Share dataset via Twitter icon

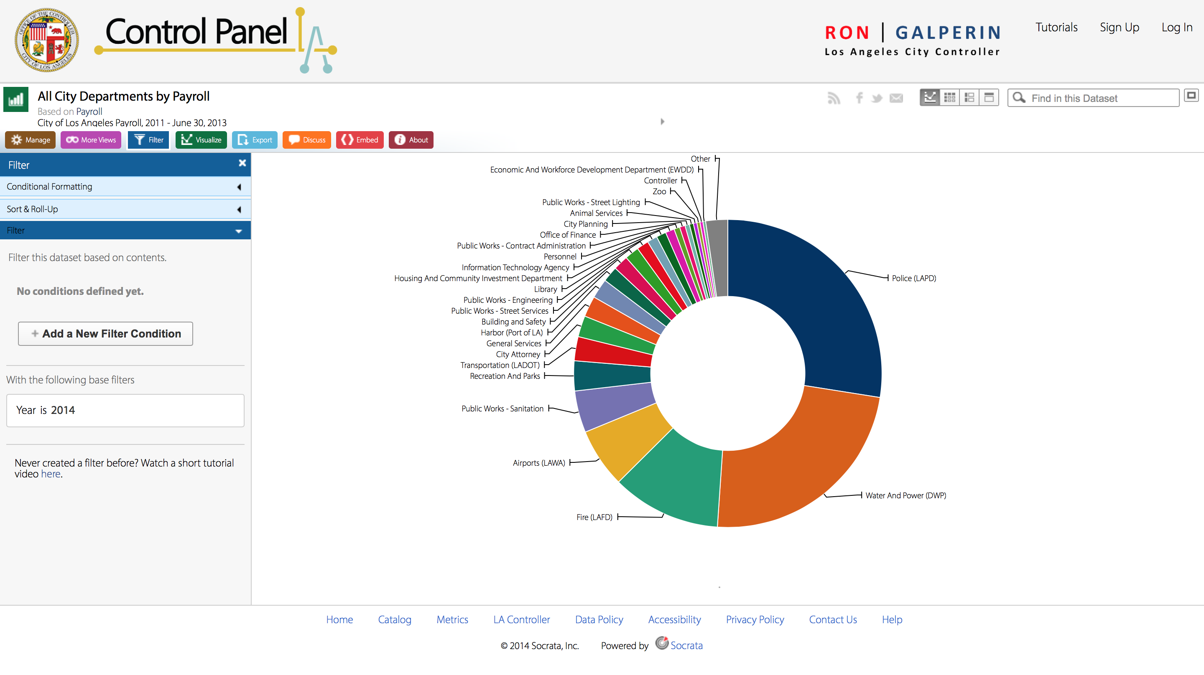[x=877, y=98]
